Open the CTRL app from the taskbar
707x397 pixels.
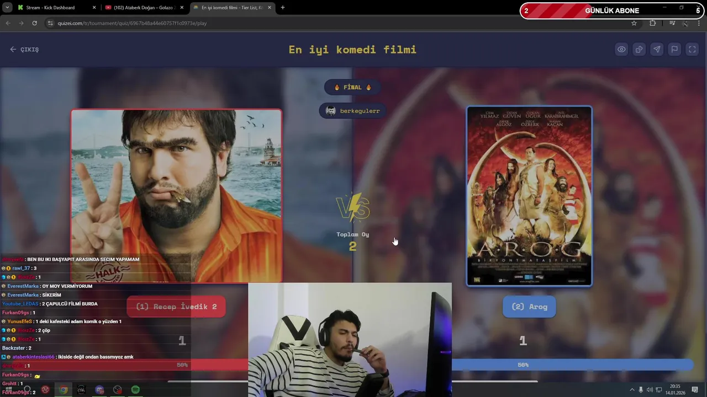(81, 390)
